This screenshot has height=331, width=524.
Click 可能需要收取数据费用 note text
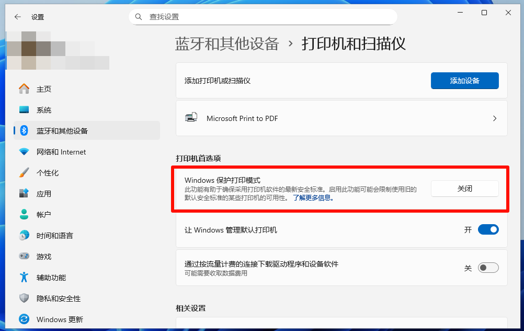coord(216,273)
